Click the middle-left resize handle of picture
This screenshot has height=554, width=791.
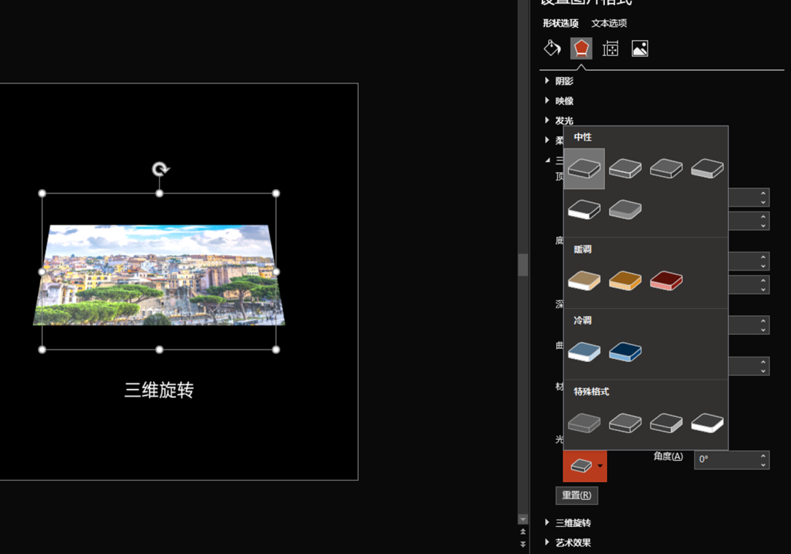pyautogui.click(x=42, y=271)
